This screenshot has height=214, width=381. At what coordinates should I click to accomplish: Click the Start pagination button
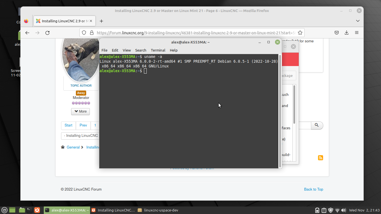pyautogui.click(x=68, y=125)
